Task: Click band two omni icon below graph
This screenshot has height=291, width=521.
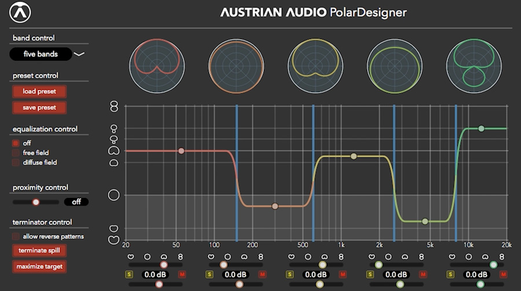Action: (x=228, y=257)
